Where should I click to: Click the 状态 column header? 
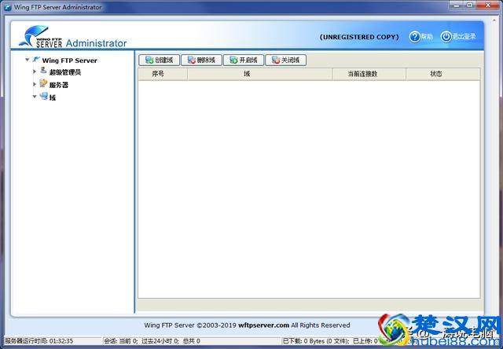[x=436, y=74]
